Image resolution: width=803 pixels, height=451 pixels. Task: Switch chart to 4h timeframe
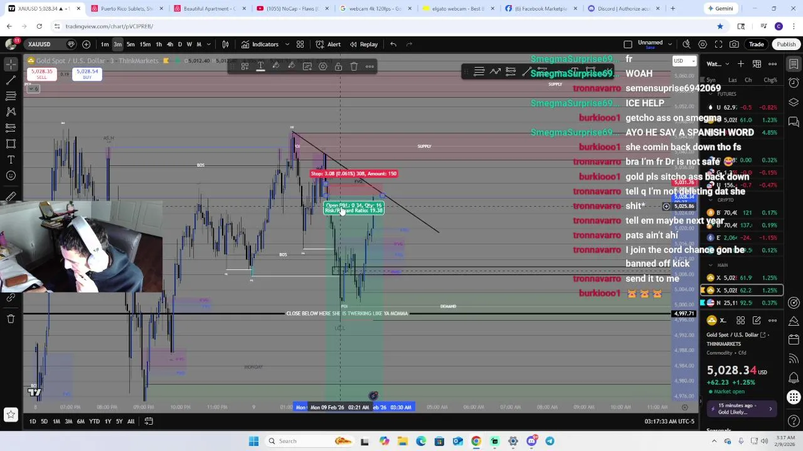[169, 44]
